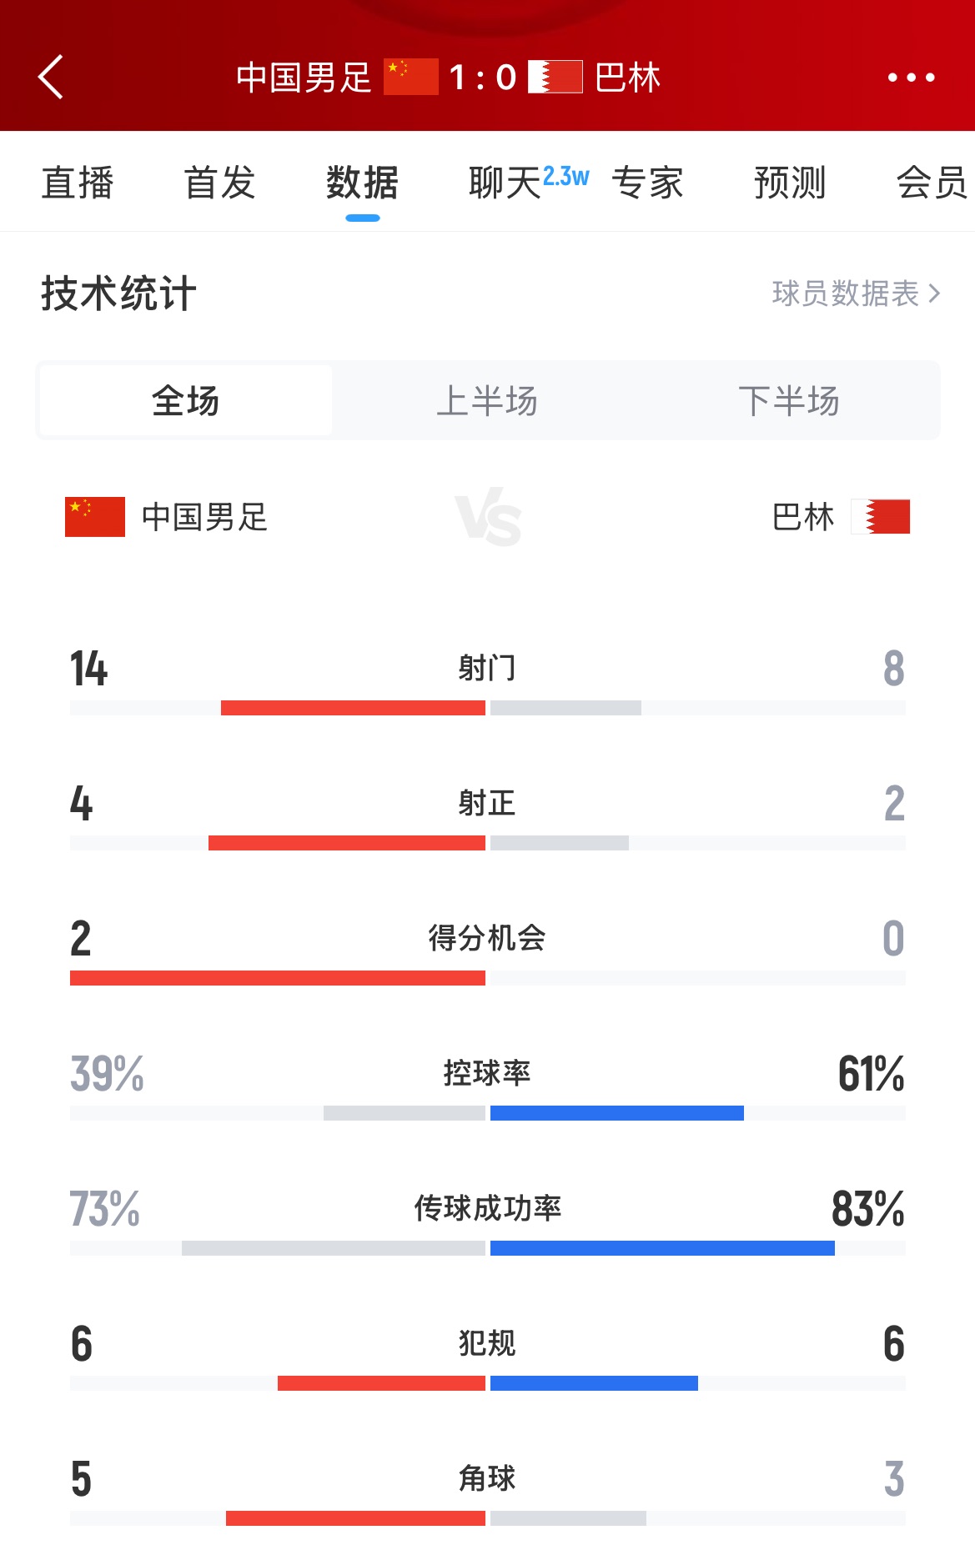Screen dimensions: 975x1560
Task: Go to the 专家 experts tab
Action: 648,183
